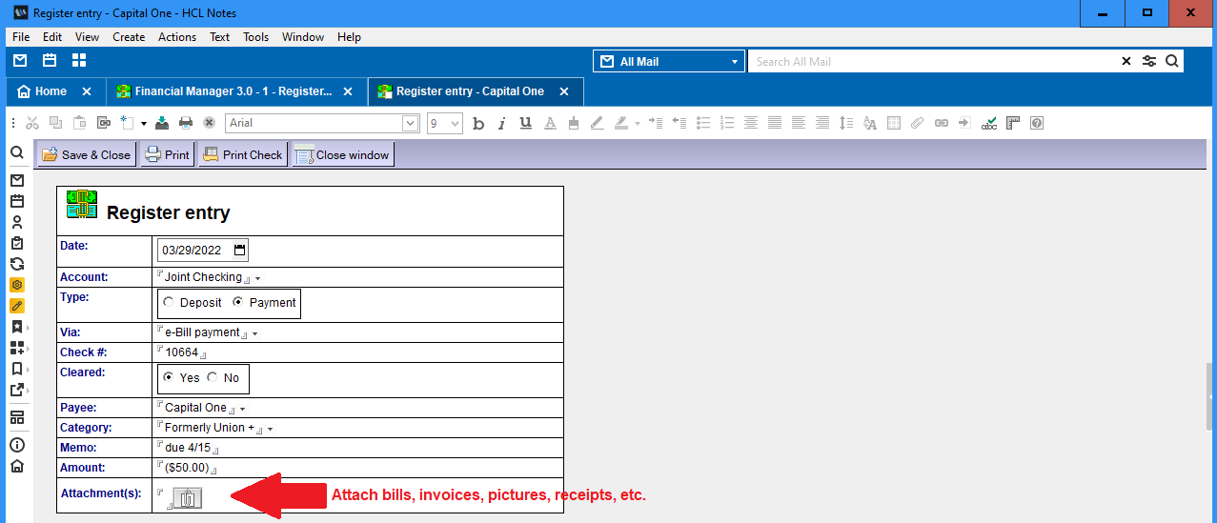The height and width of the screenshot is (523, 1217).
Task: Click the paperclip attachment icon
Action: [x=188, y=497]
